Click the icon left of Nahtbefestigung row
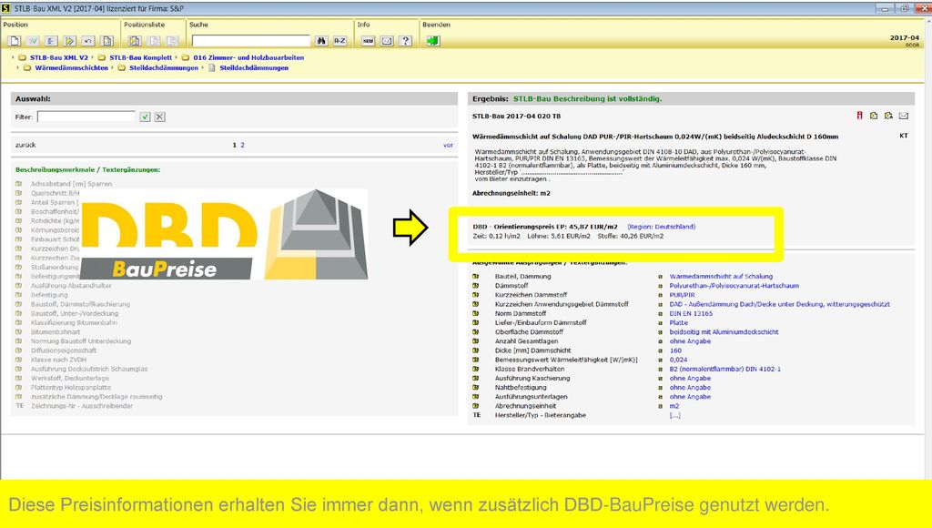Screen dimensions: 932x528 pos(475,387)
